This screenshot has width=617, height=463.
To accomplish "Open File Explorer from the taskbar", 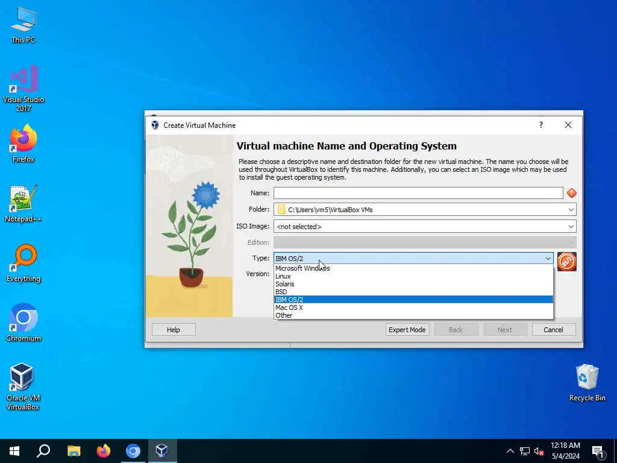I will pos(74,451).
